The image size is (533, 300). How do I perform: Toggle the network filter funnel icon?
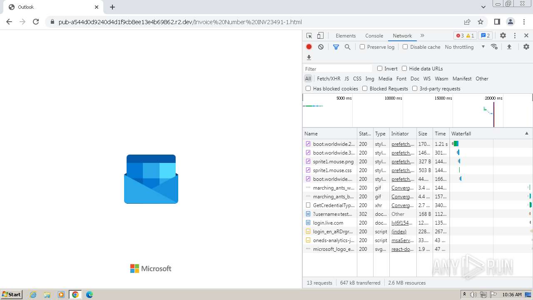pyautogui.click(x=336, y=47)
